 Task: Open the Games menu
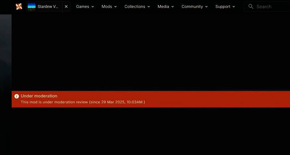coord(82,7)
